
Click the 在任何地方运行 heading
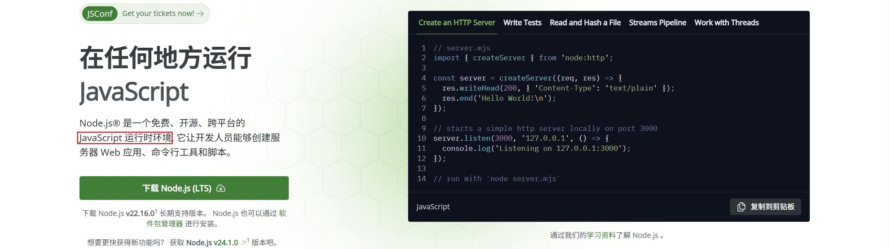(x=166, y=58)
